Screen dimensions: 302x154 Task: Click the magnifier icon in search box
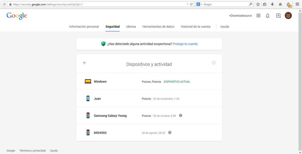[250, 4]
